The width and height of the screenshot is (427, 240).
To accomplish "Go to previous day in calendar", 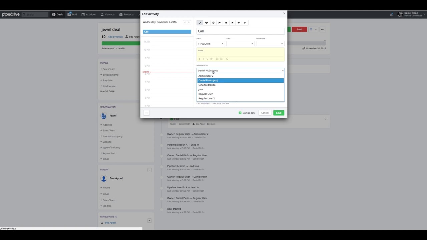I will [185, 22].
